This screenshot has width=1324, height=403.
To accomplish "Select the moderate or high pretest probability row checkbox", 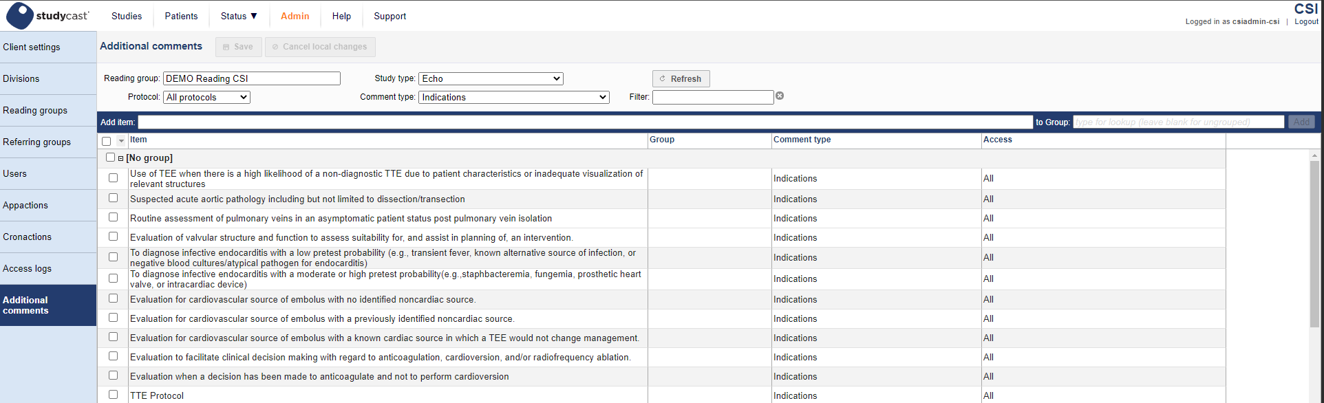I will click(x=114, y=279).
